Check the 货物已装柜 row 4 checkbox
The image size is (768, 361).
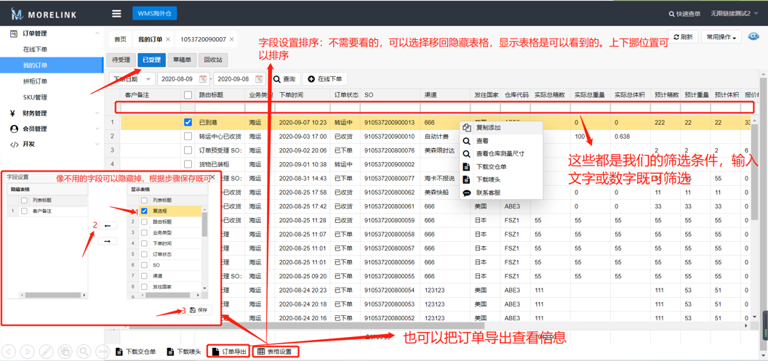[x=188, y=164]
